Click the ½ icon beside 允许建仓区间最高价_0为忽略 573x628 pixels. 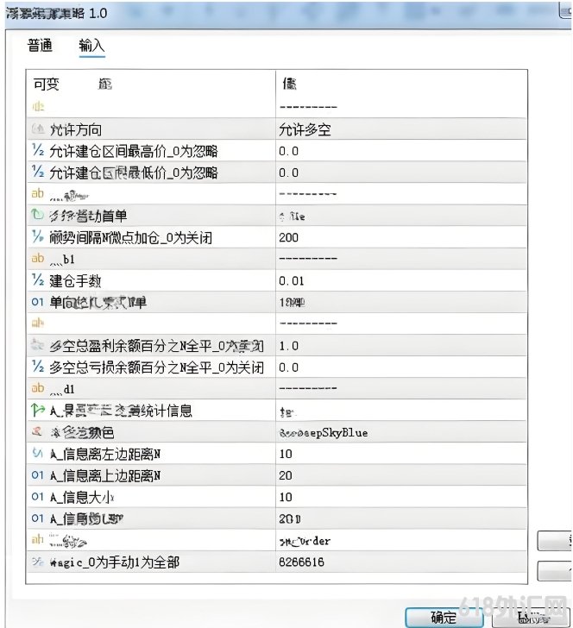(38, 151)
